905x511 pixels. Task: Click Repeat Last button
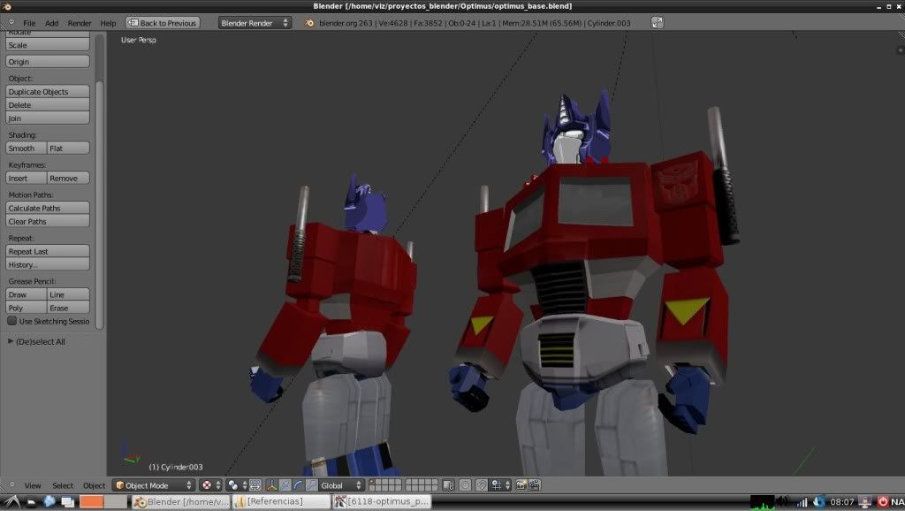[48, 251]
